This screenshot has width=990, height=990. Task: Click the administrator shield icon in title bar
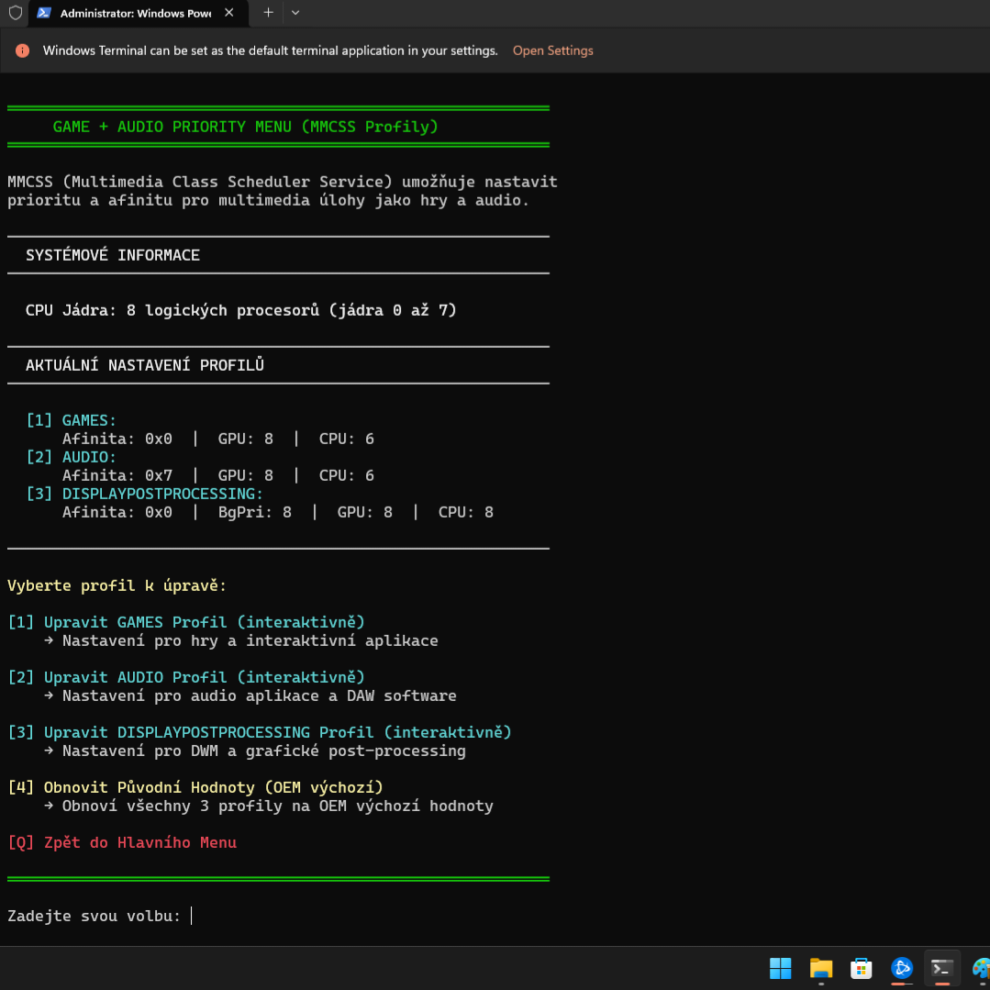(x=15, y=13)
